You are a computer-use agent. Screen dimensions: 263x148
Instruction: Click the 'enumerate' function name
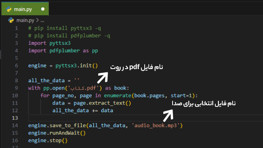click(118, 95)
